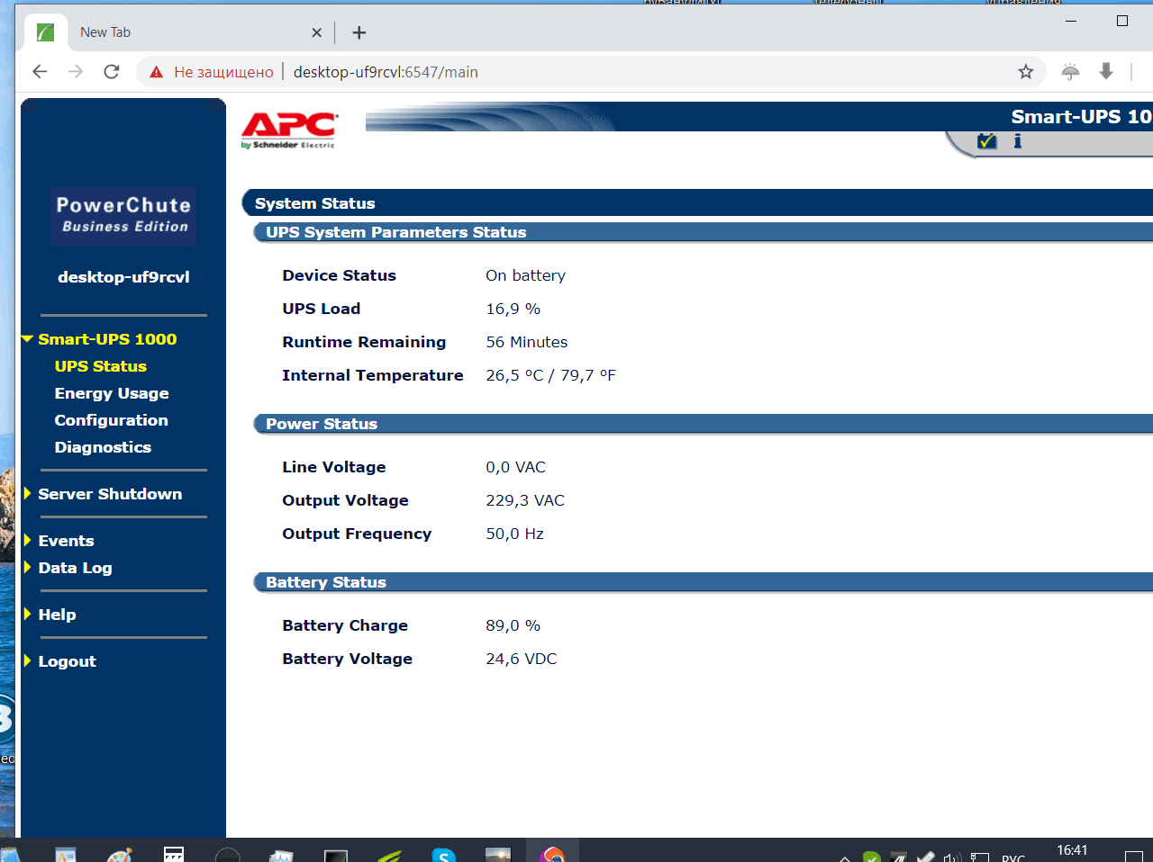Screen dimensions: 1153x862
Task: Click the volume speaker tray icon
Action: click(x=952, y=858)
